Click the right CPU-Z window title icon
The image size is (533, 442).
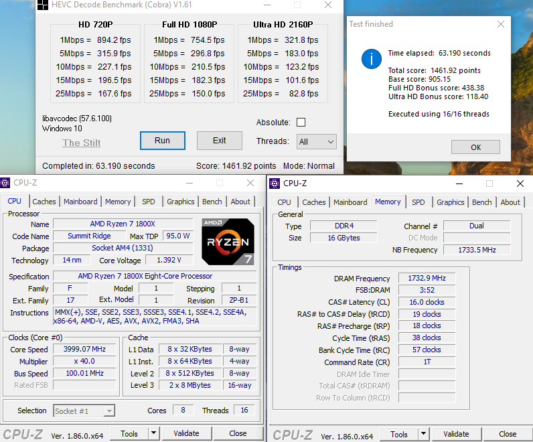click(x=275, y=183)
